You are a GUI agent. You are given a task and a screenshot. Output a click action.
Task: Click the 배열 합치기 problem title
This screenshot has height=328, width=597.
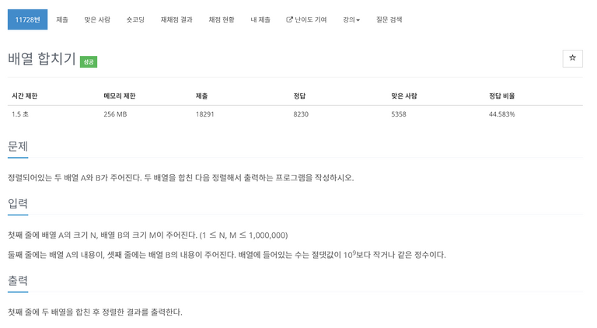tap(42, 58)
